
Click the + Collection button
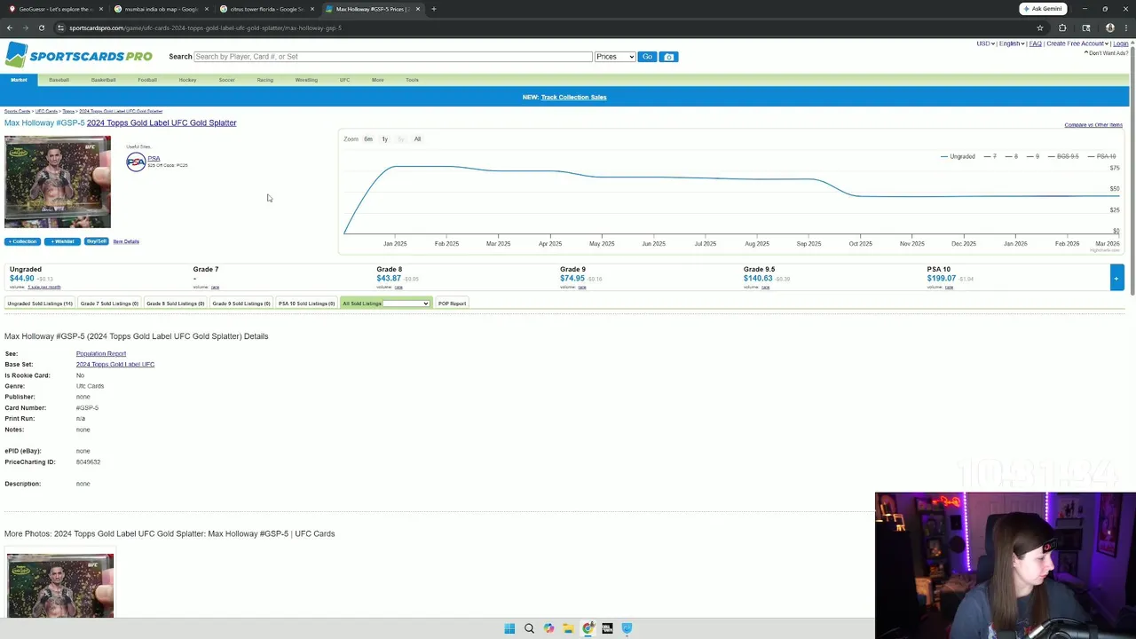coord(23,241)
